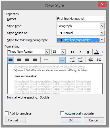Open the Style based on dropdown
The width and height of the screenshot is (110, 128).
pyautogui.click(x=102, y=33)
